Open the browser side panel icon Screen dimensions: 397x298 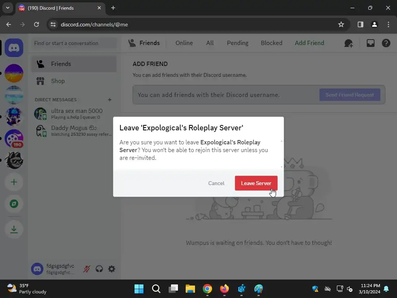pos(360,24)
